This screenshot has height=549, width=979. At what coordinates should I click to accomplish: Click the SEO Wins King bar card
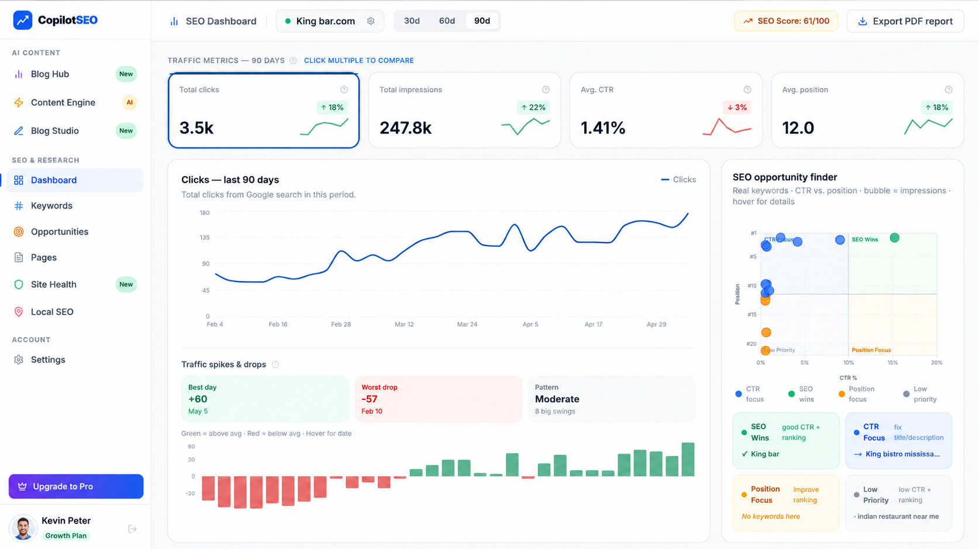point(786,440)
